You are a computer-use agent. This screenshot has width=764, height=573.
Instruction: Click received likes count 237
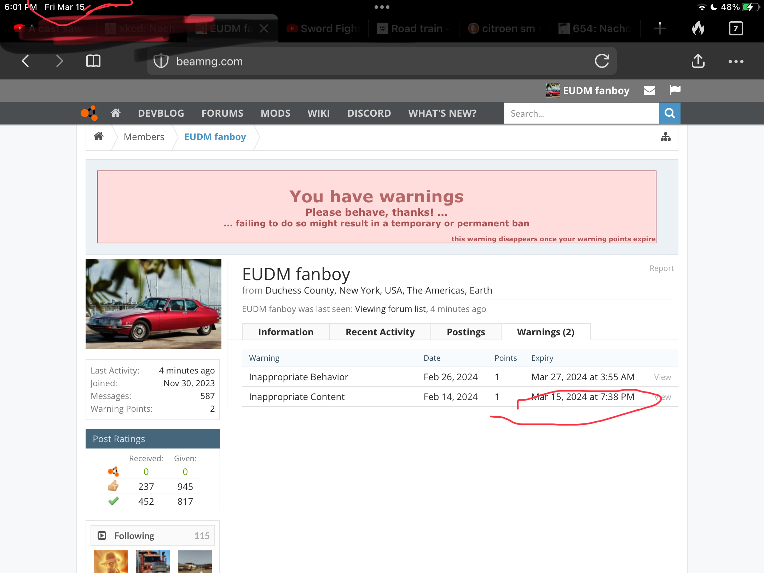click(146, 487)
